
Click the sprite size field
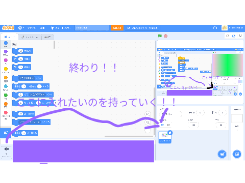(193, 125)
